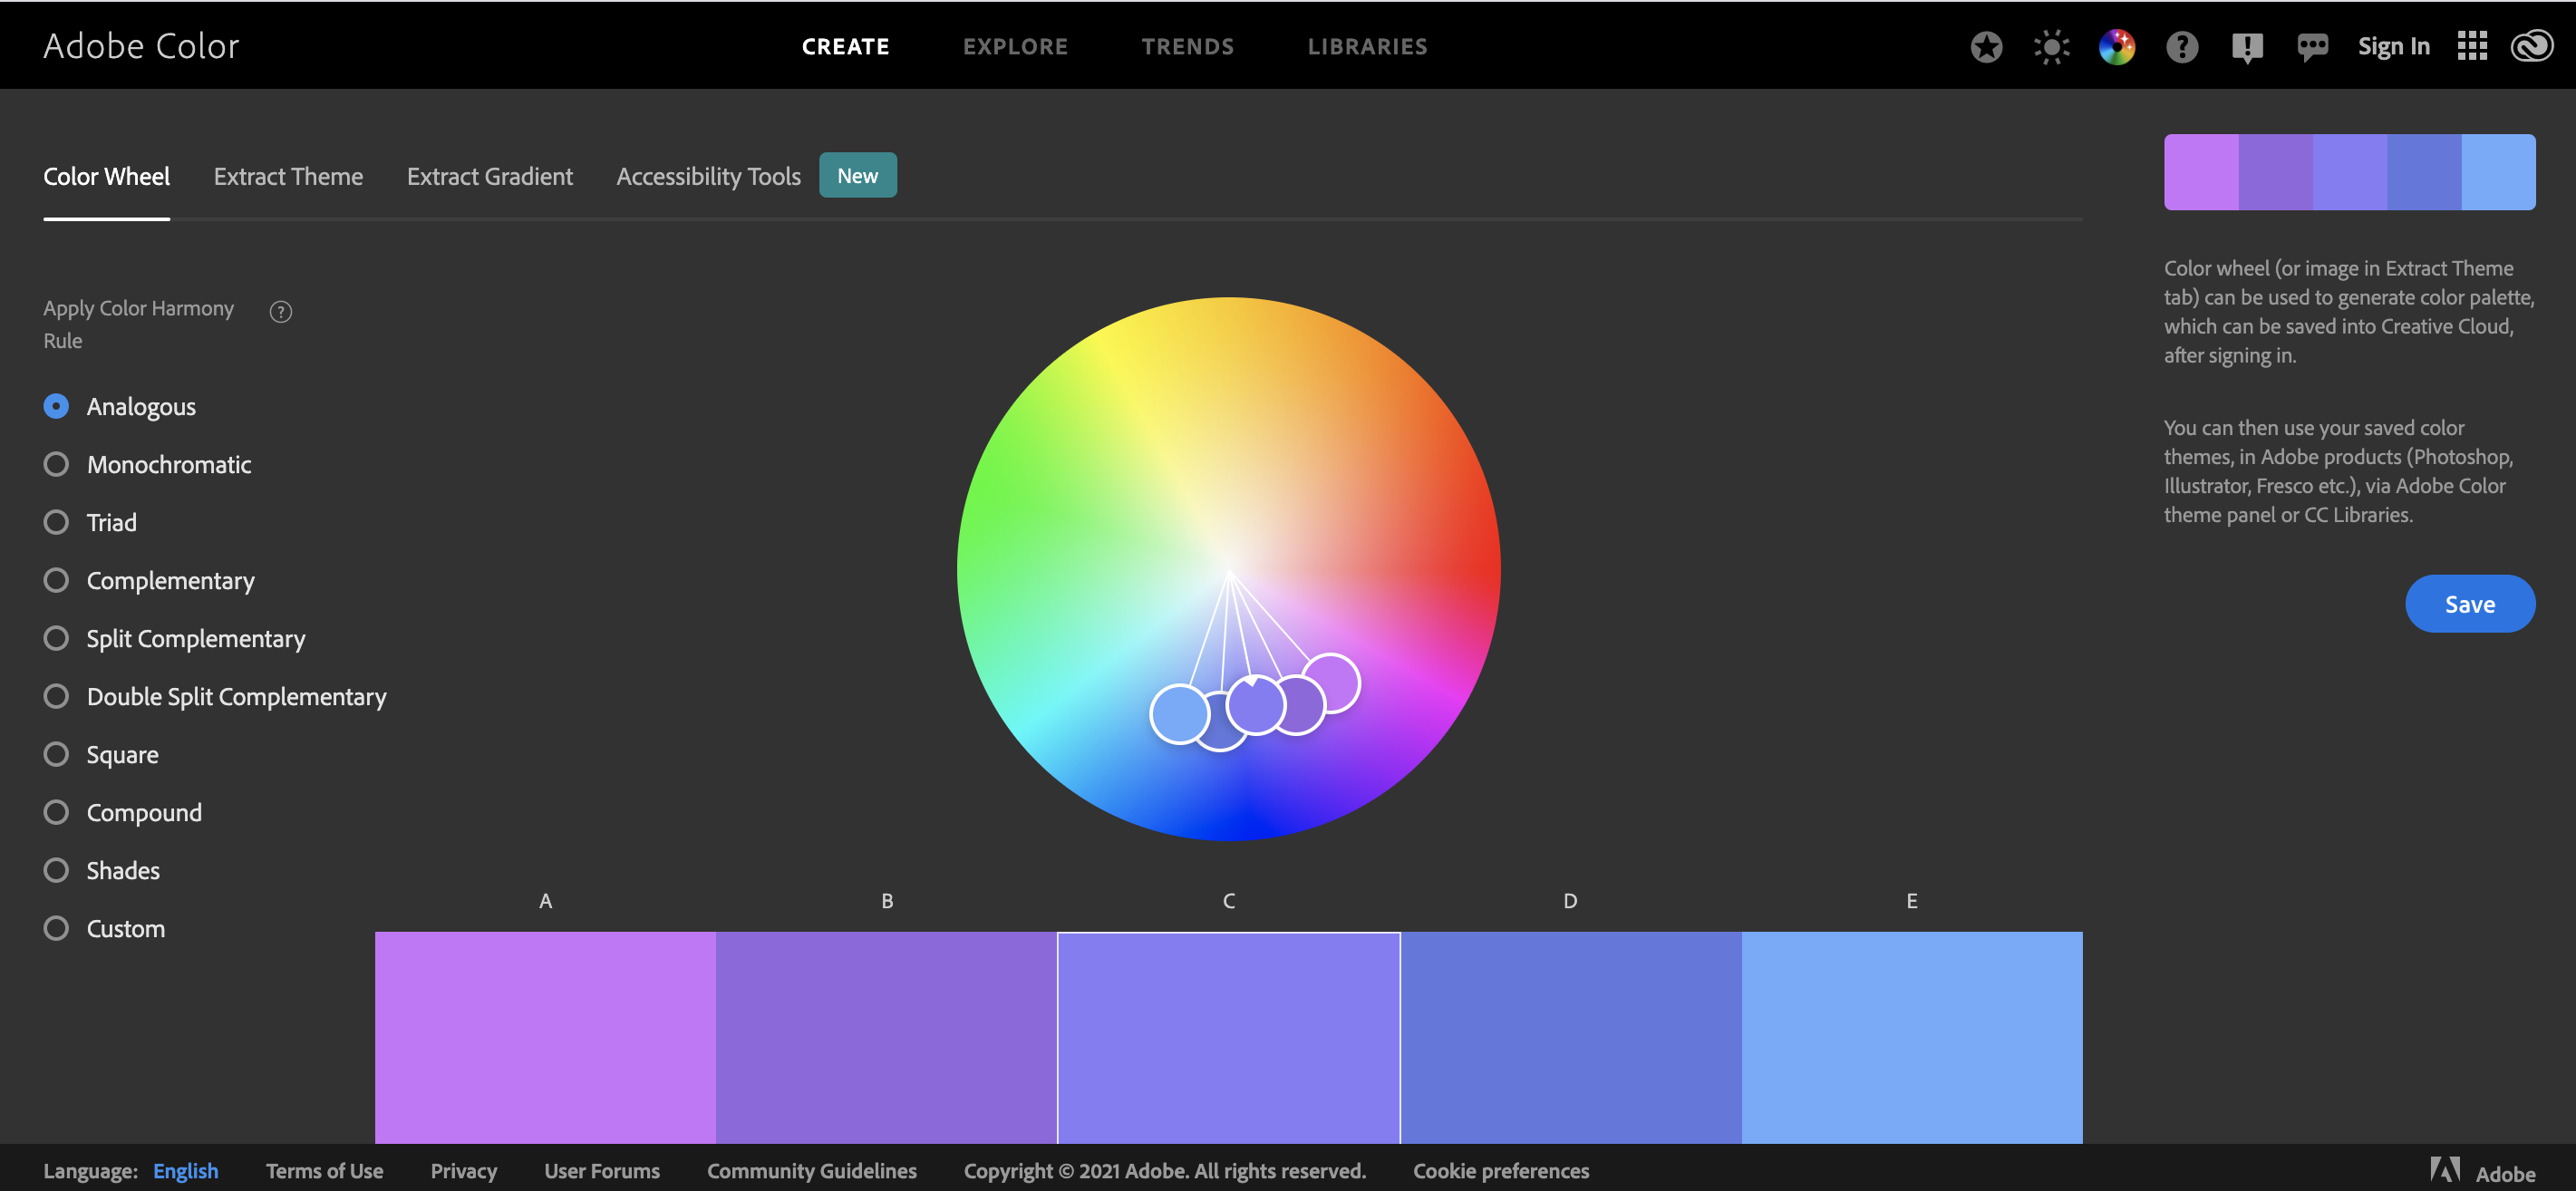Open the EXPLORE menu

[x=1015, y=46]
